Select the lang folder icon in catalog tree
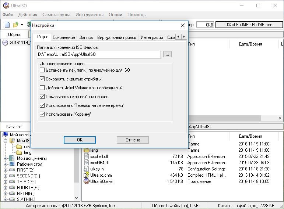The height and width of the screenshot is (209, 284). click(19, 152)
